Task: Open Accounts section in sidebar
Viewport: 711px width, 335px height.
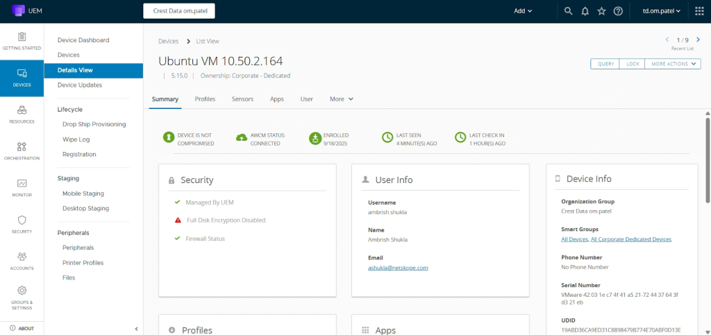Action: [22, 261]
